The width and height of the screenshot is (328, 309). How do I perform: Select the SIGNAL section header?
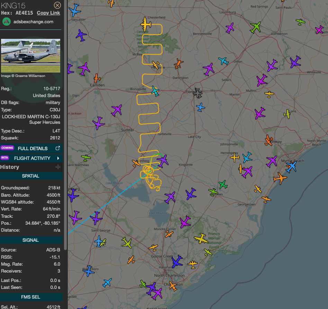pyautogui.click(x=31, y=240)
